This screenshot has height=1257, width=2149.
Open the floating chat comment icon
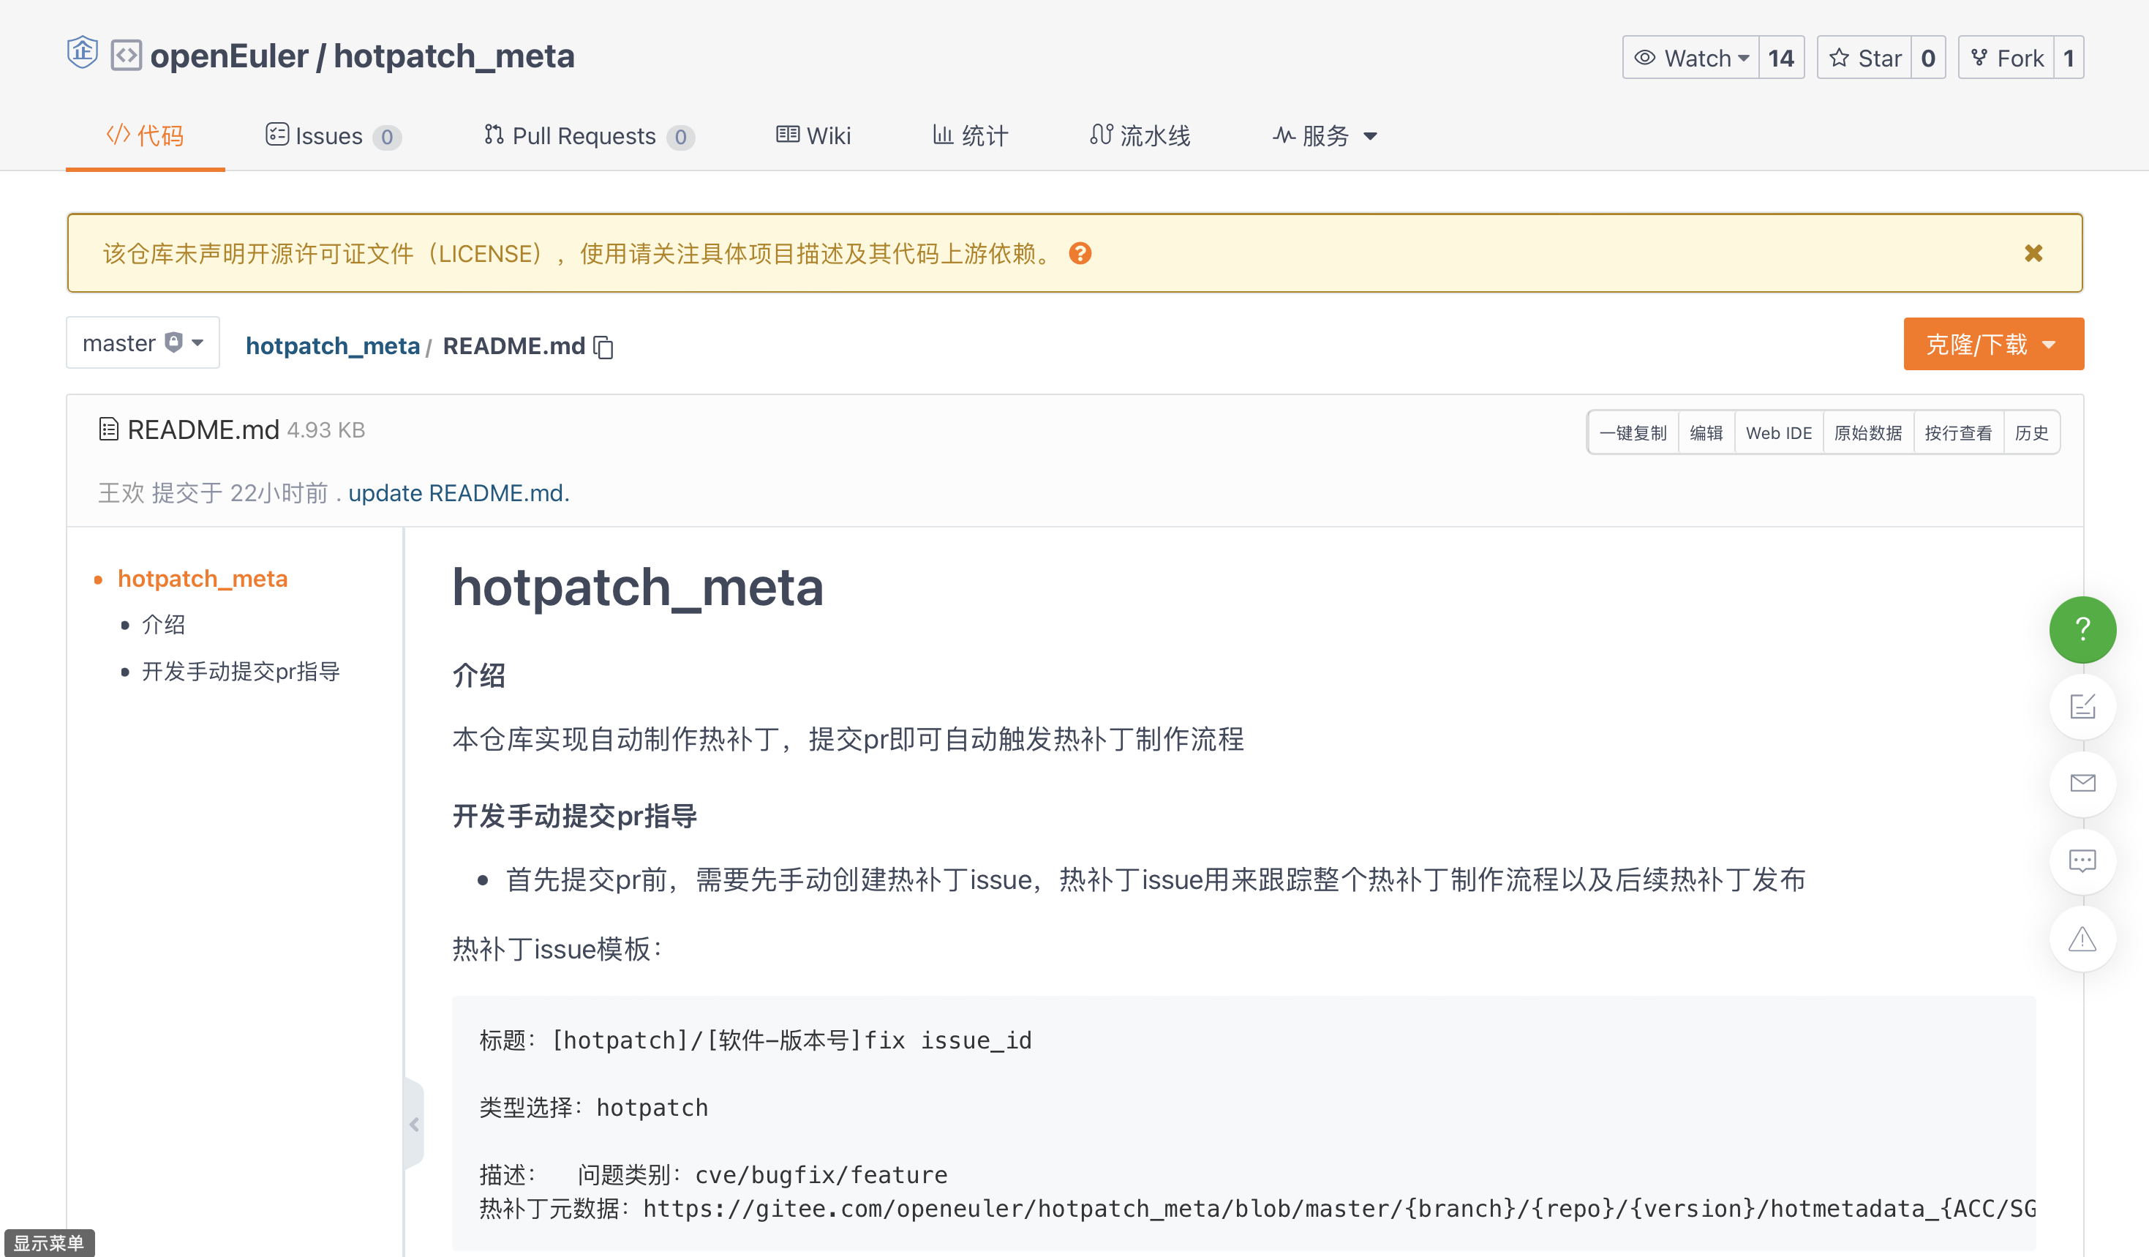coord(2082,860)
